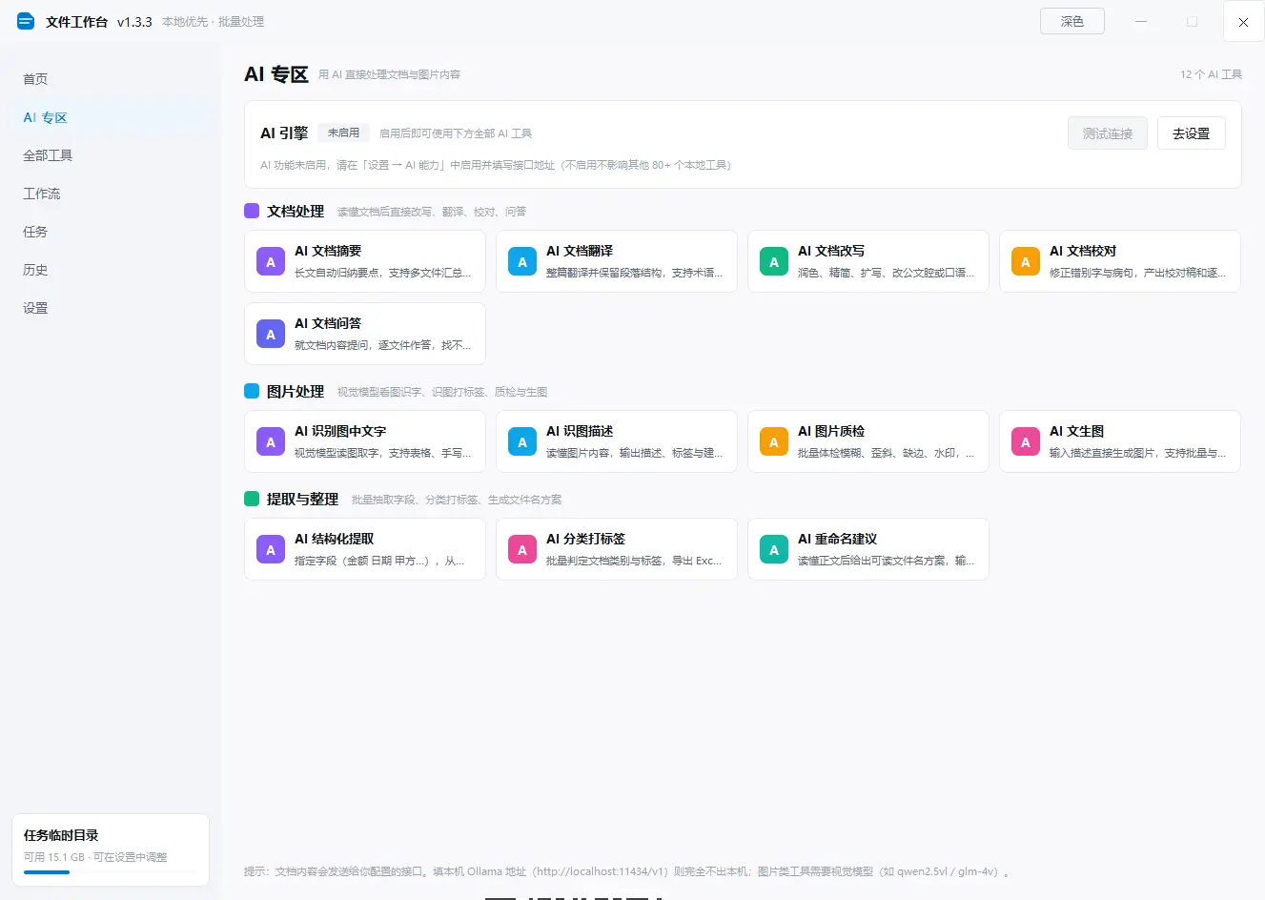Open 全部工具 from the sidebar

[x=111, y=155]
